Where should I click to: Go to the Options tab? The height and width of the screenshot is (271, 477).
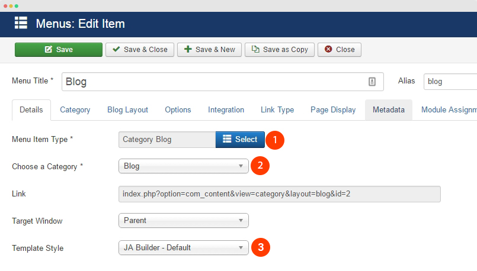click(178, 110)
